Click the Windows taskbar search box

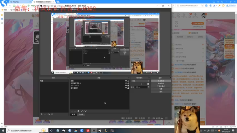click(27, 131)
